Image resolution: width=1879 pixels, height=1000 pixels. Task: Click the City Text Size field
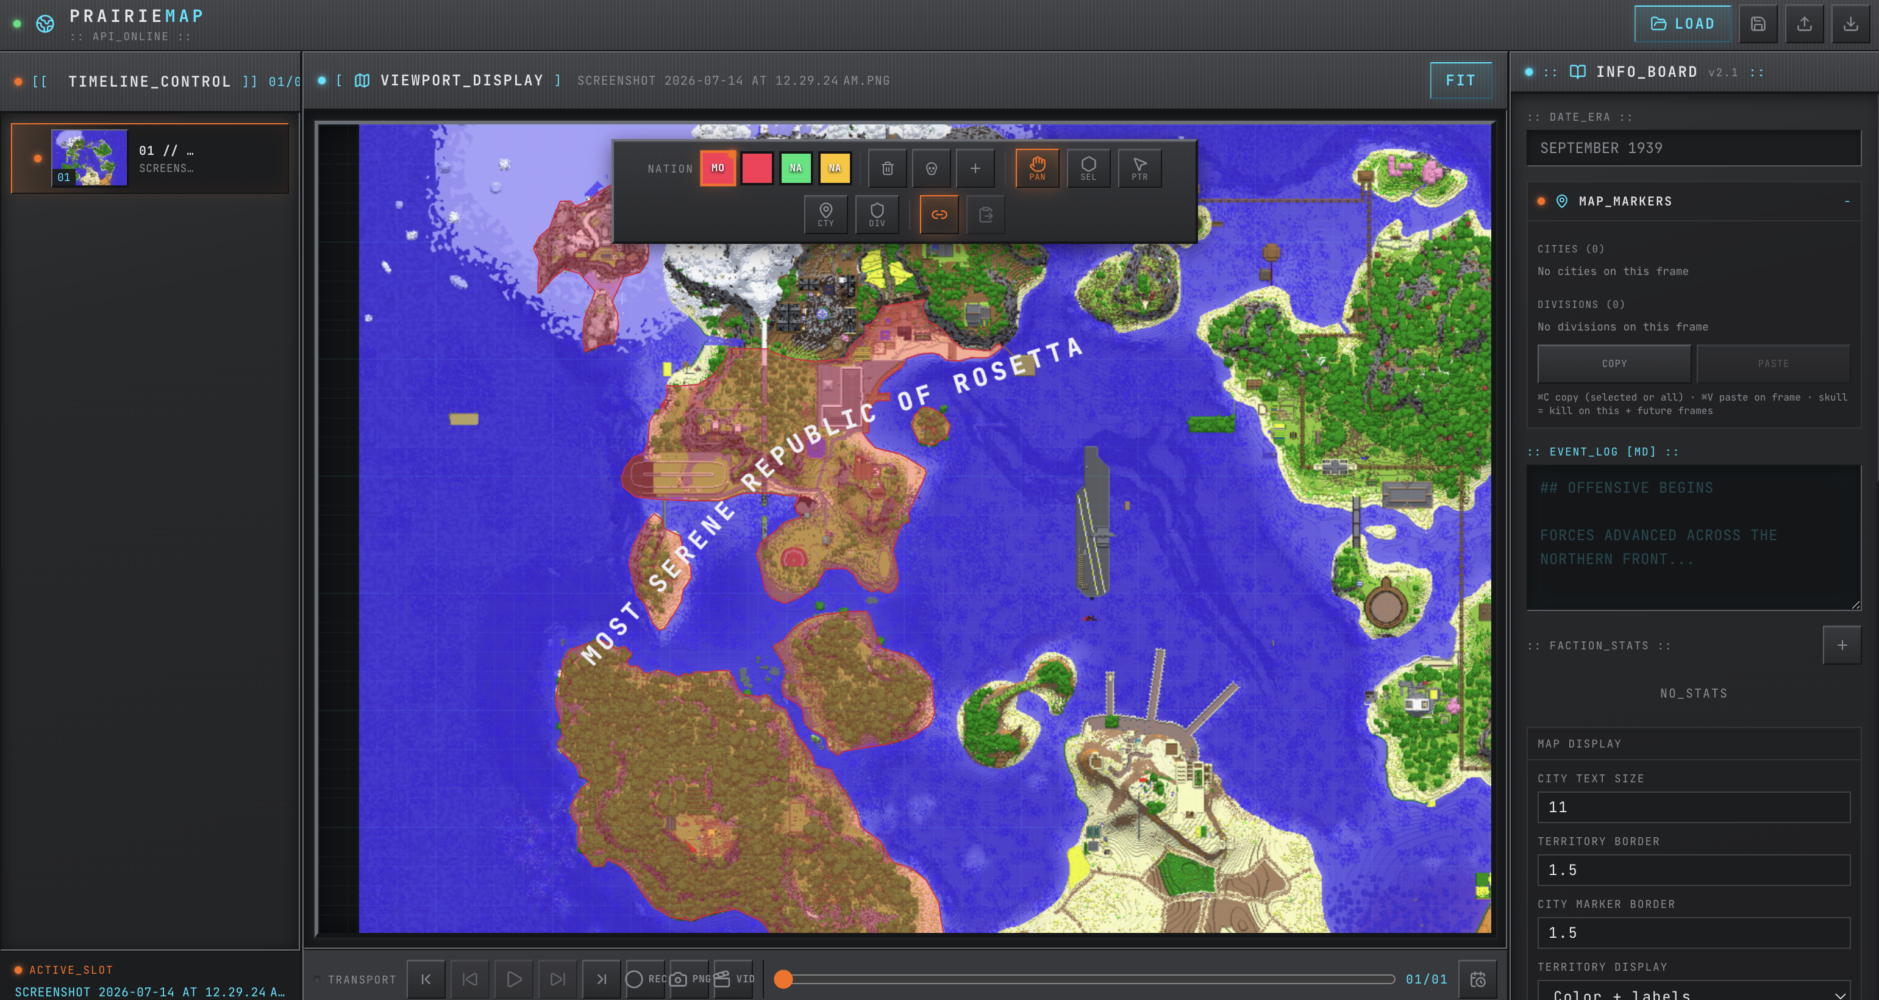[1694, 807]
